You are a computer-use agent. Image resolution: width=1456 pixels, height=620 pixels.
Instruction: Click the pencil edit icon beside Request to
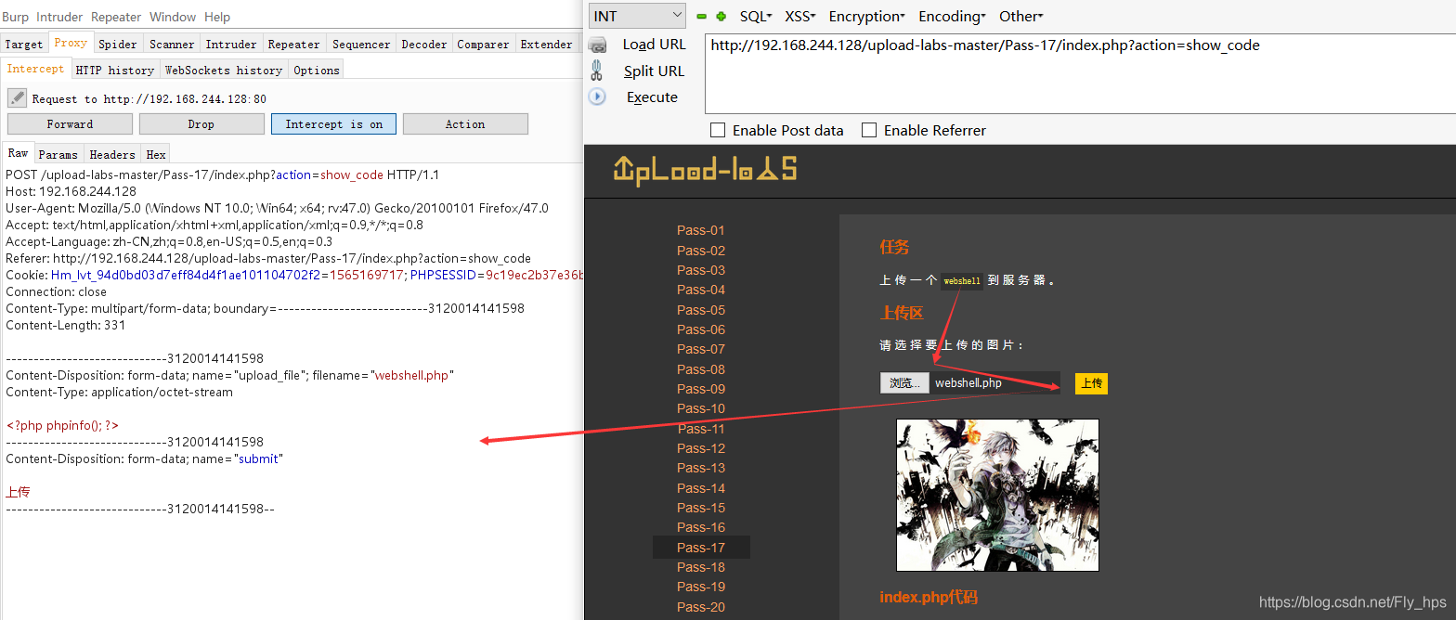(x=17, y=97)
